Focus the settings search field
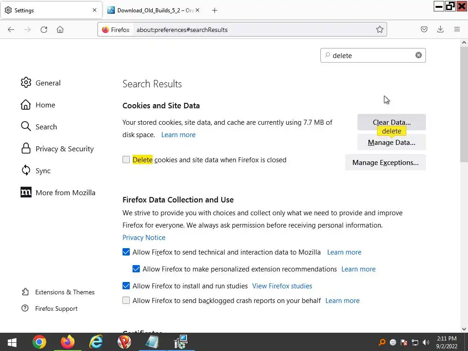Viewport: 468px width, 351px height. (x=373, y=55)
